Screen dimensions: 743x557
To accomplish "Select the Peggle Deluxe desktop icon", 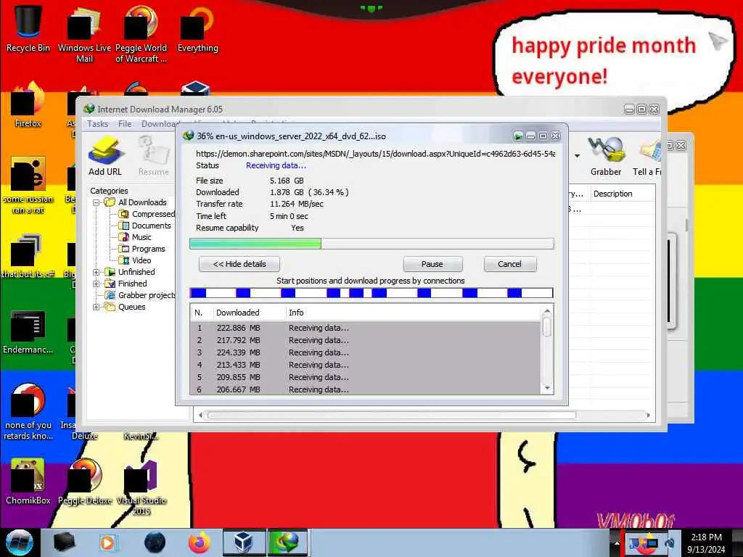I will click(x=85, y=481).
